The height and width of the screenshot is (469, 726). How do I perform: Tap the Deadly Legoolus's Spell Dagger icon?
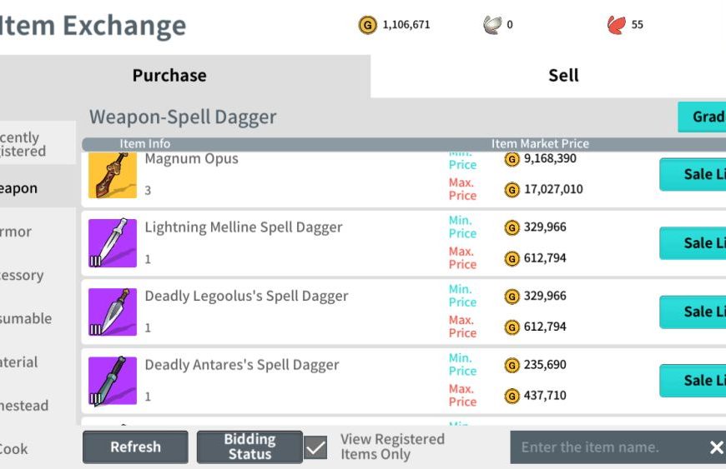tap(112, 312)
